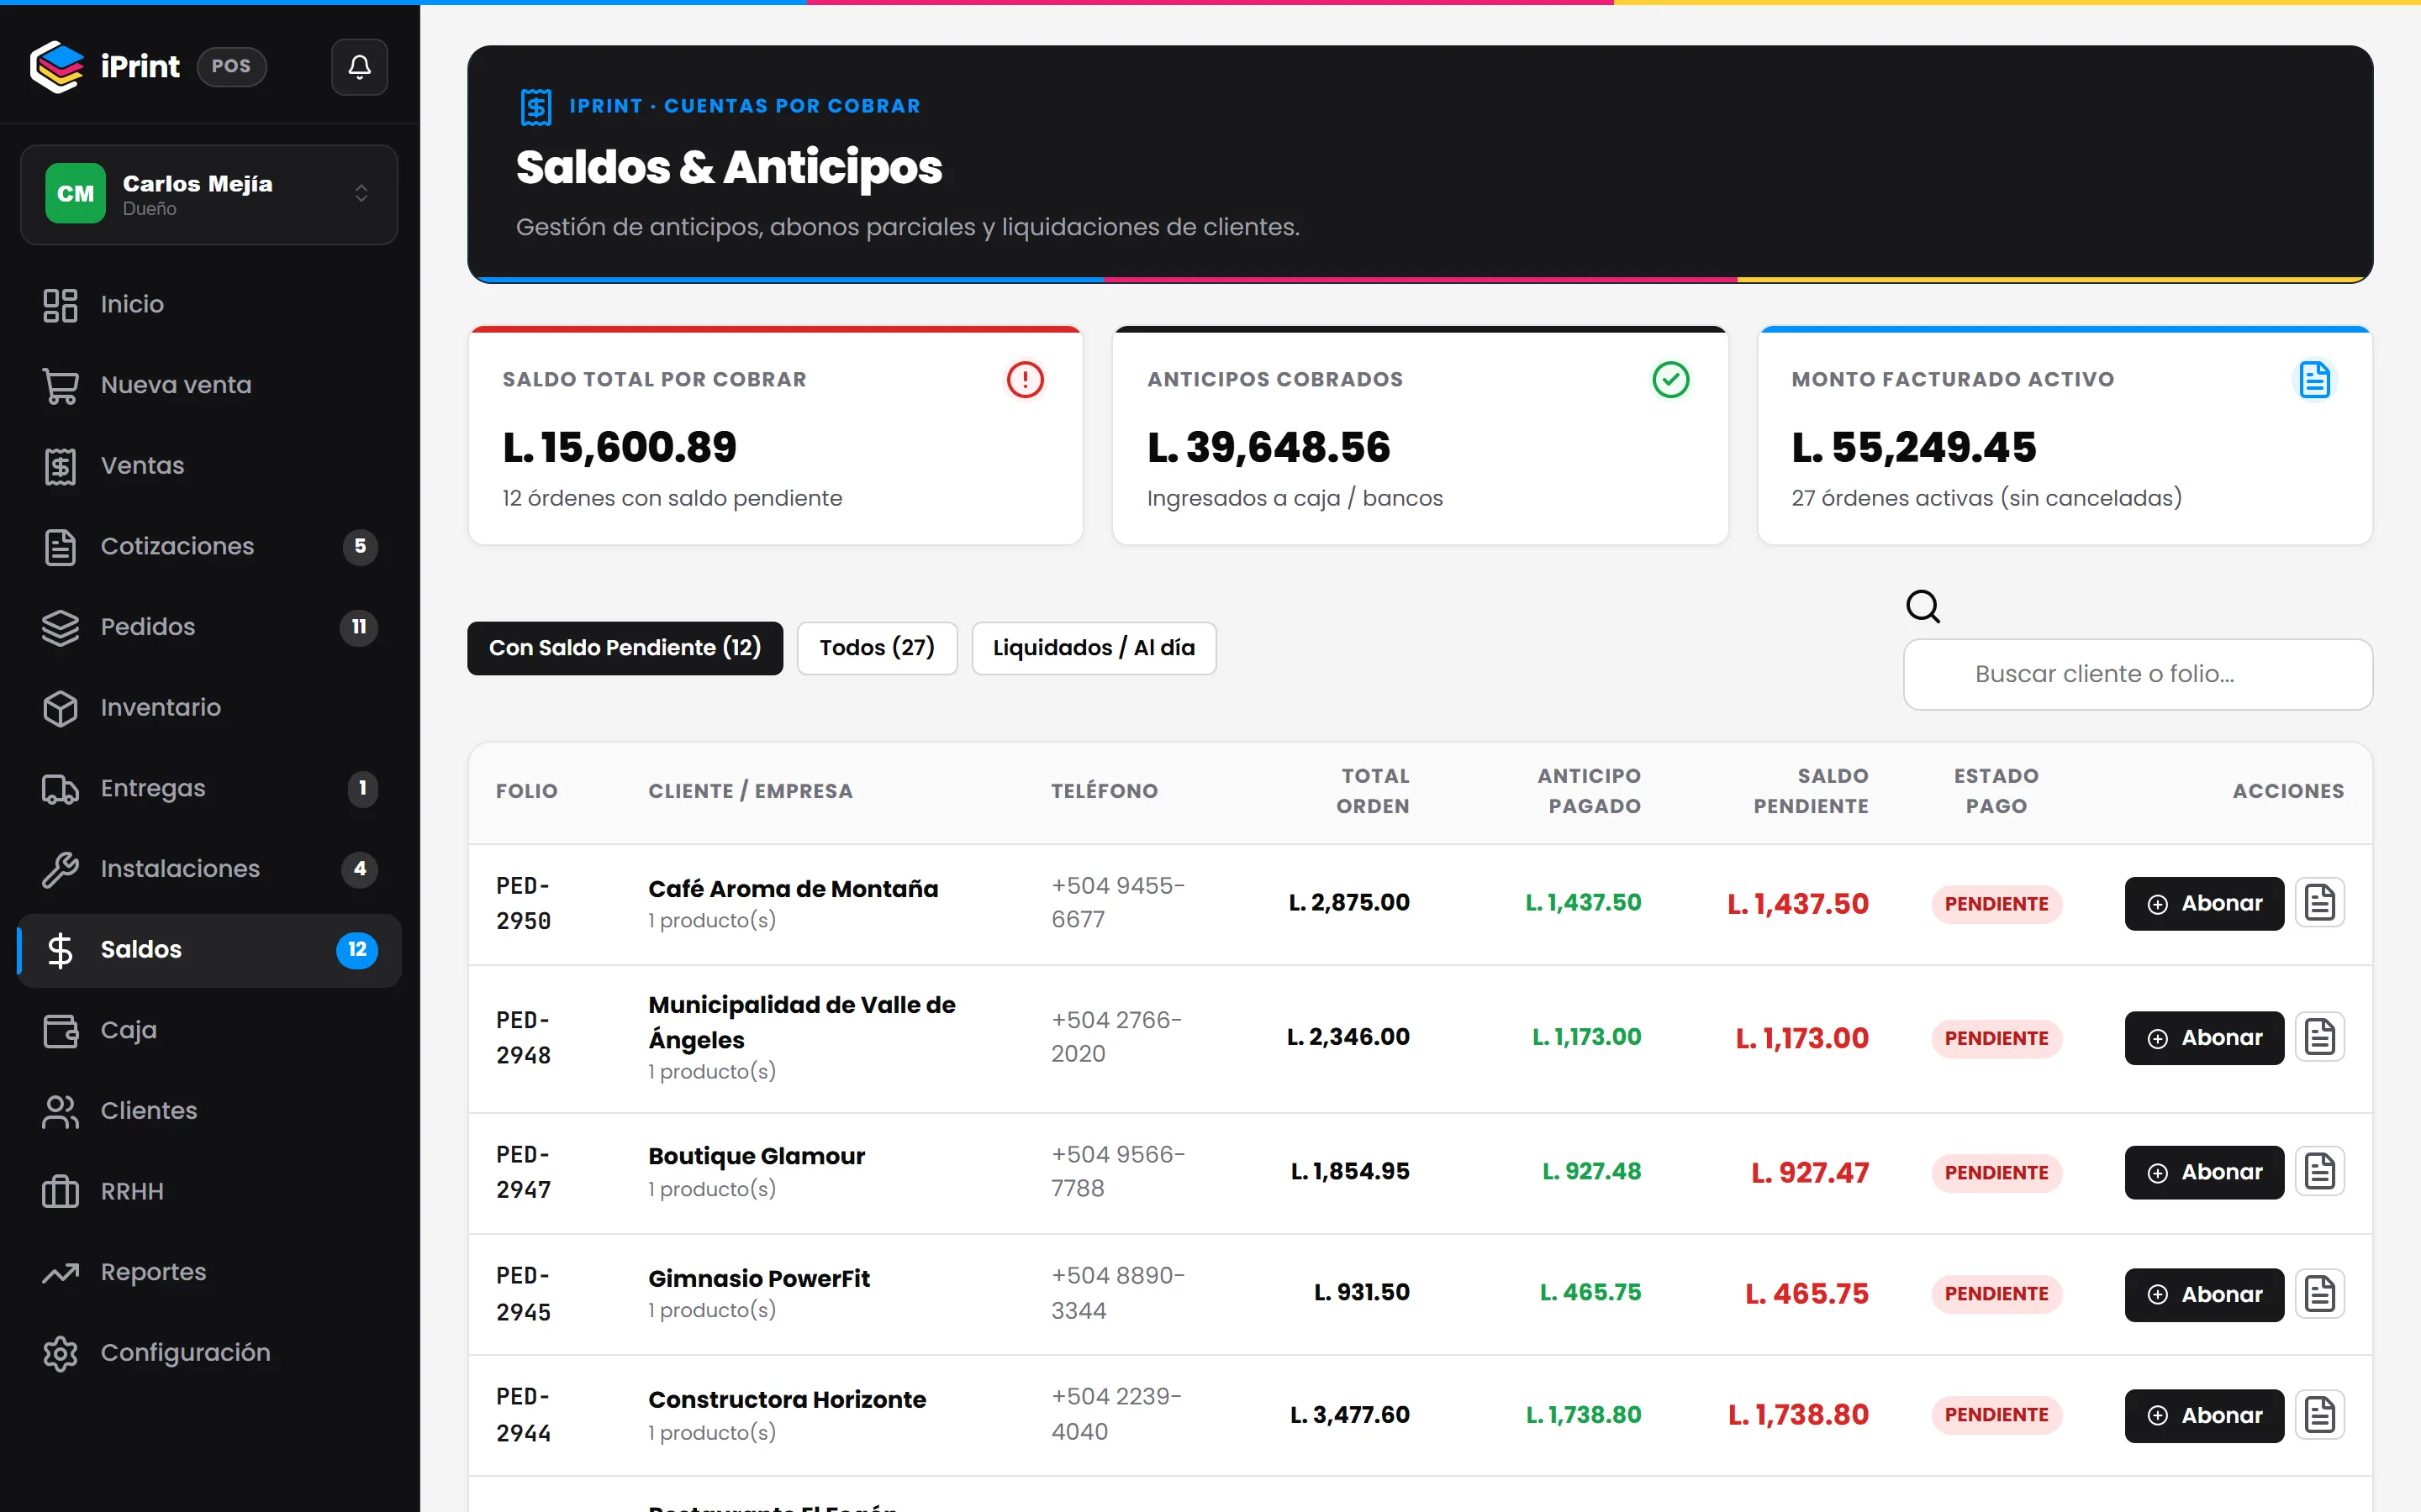Go to Nueva venta
The image size is (2421, 1512).
coord(209,386)
